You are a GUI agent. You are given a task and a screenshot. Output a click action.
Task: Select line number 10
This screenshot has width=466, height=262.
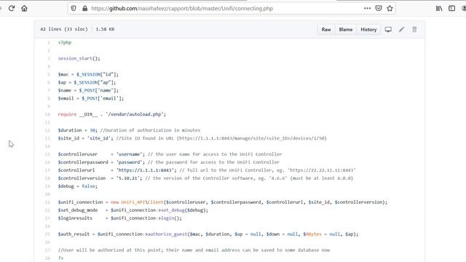[47, 114]
